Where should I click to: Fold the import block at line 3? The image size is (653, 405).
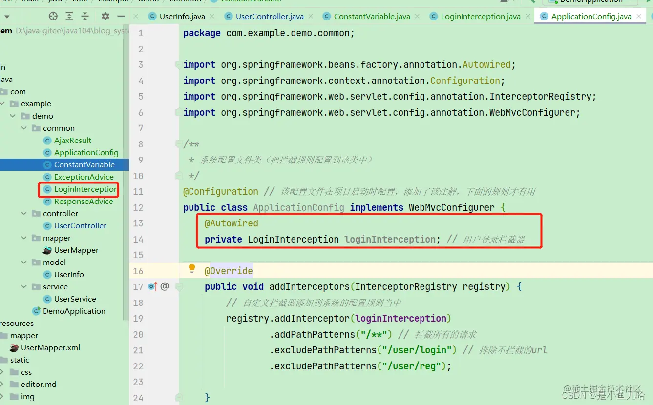[x=179, y=64]
